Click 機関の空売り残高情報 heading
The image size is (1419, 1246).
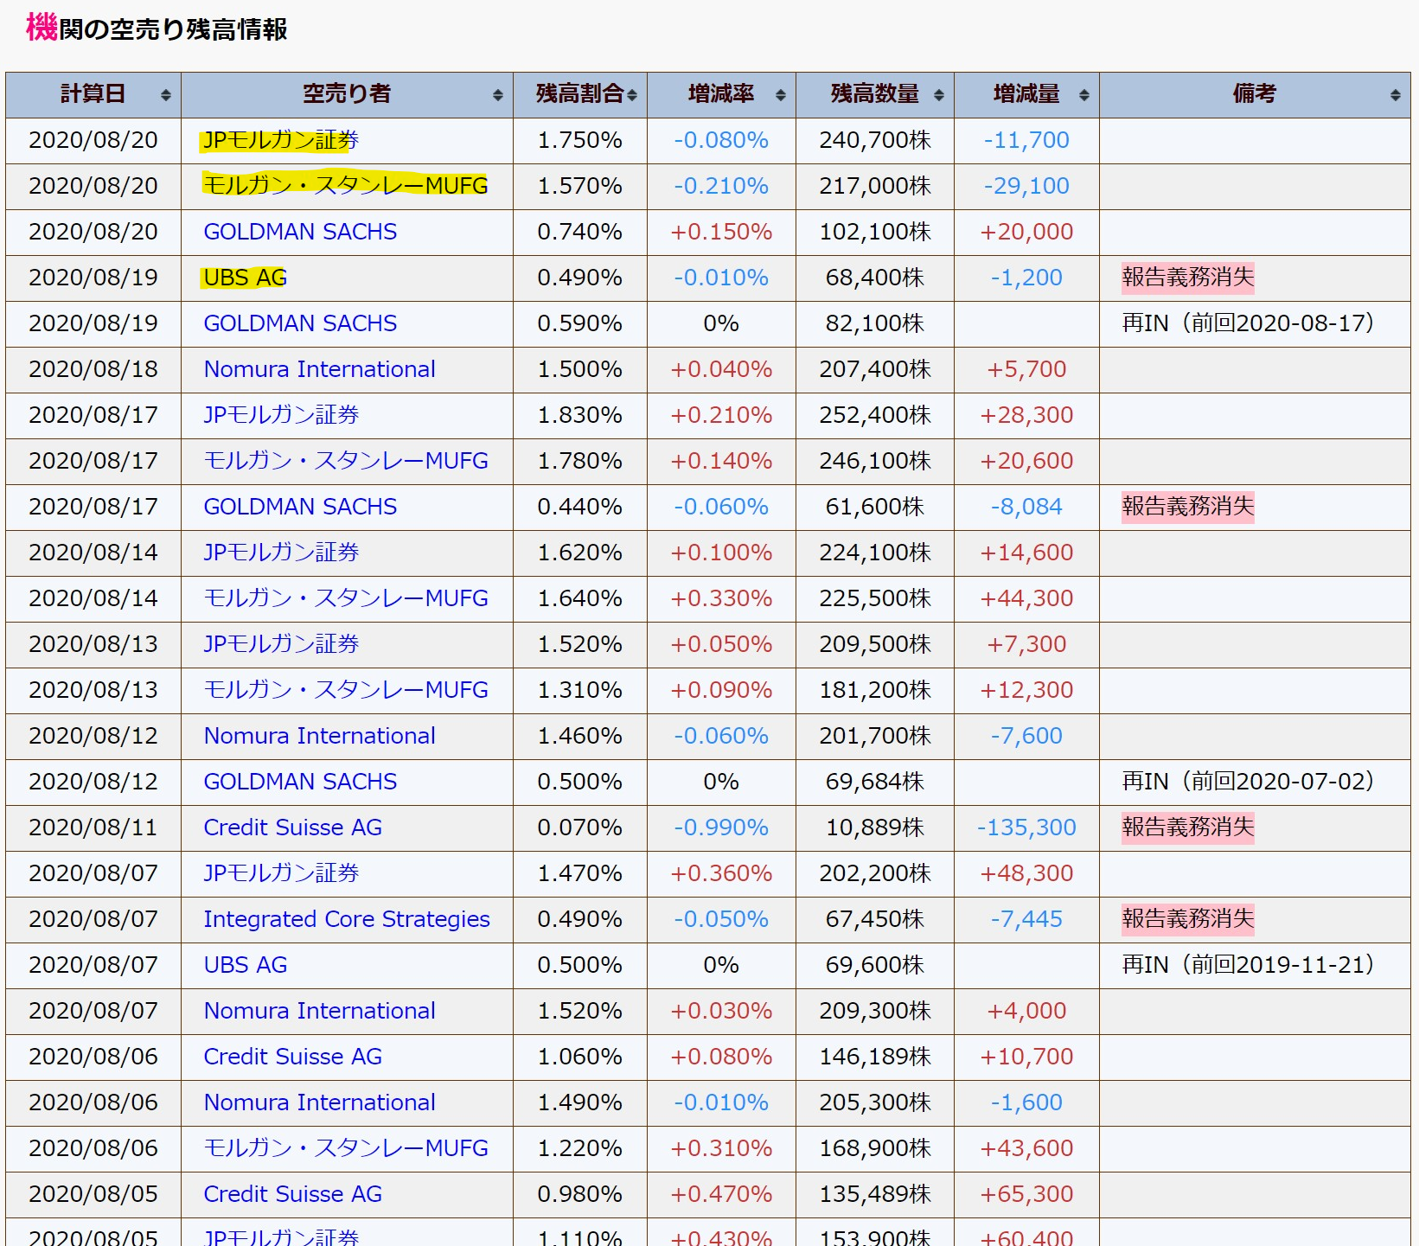pos(157,29)
